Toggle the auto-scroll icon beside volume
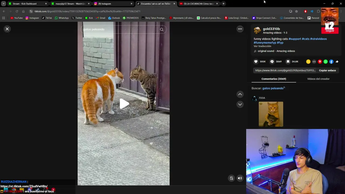Screen dimensions: 345x194 [232, 178]
